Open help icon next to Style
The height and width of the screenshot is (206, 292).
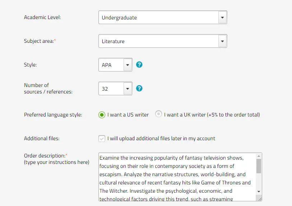pyautogui.click(x=139, y=65)
